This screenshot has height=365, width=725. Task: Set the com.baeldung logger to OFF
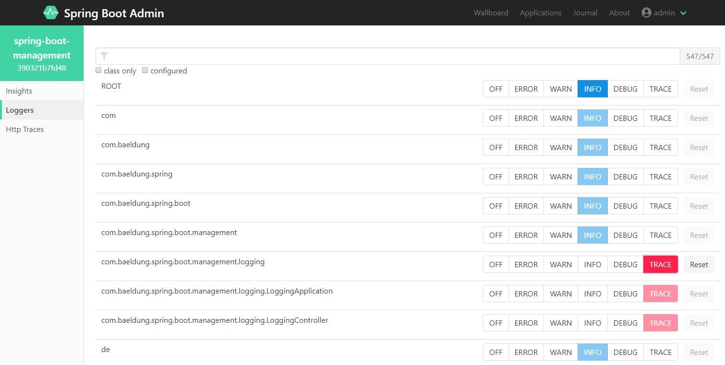(x=495, y=147)
